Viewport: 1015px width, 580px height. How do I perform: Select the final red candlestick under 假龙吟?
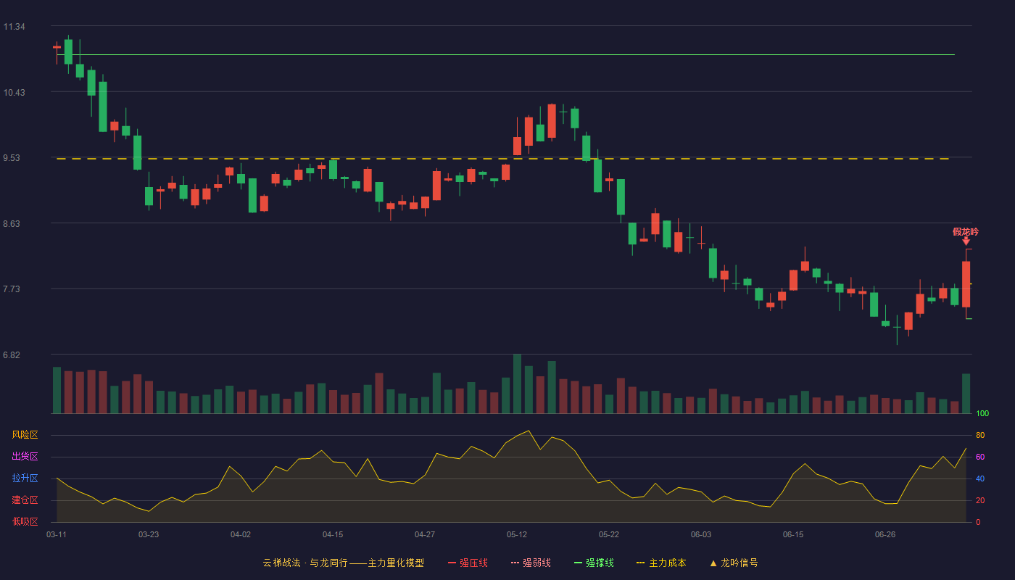[966, 284]
